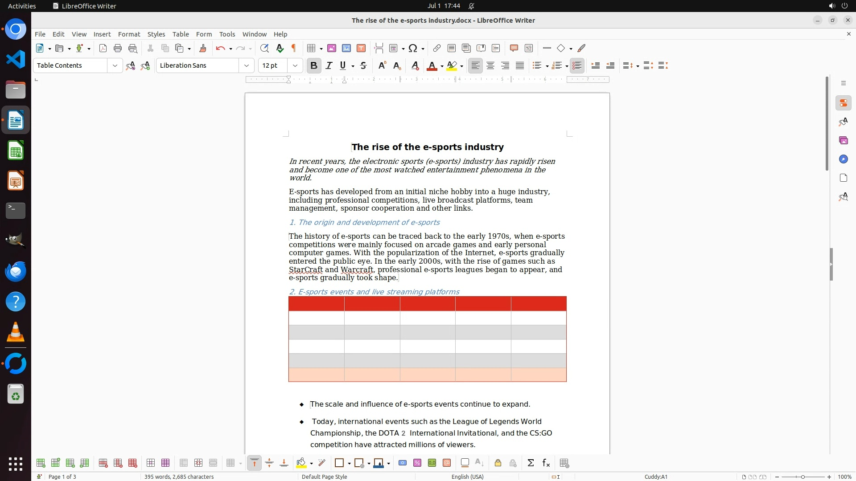Click English (USA) language in status bar
Image resolution: width=856 pixels, height=481 pixels.
pos(467,477)
